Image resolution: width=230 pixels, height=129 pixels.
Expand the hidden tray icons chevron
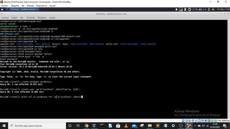[x=195, y=126]
